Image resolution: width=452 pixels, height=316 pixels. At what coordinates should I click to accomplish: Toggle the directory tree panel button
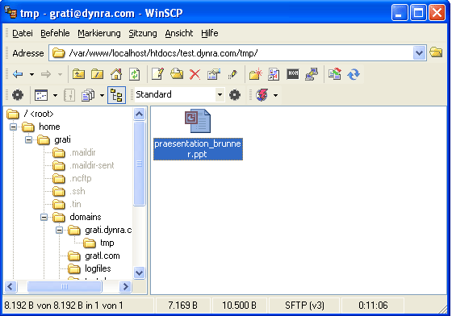coord(116,95)
